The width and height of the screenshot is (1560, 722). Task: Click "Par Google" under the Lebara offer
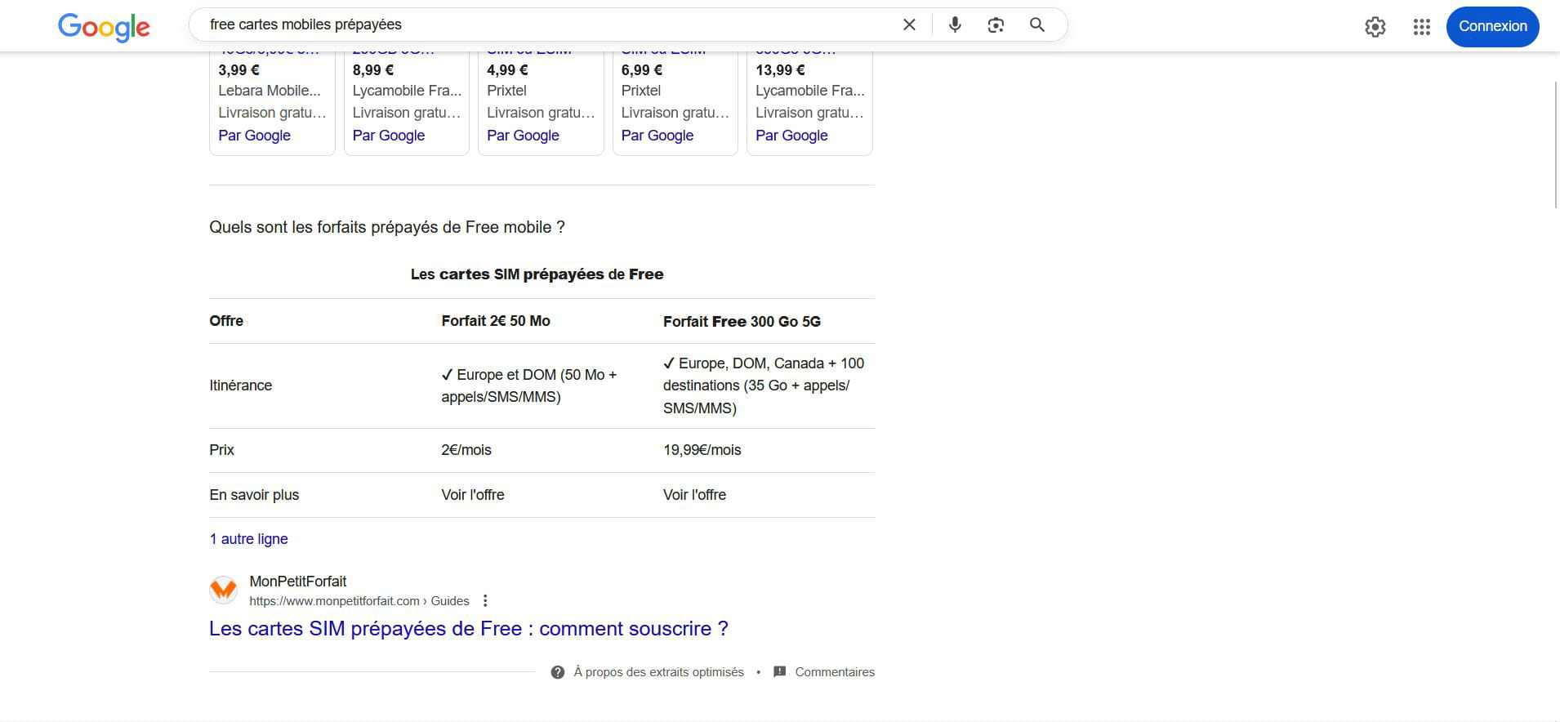click(254, 136)
